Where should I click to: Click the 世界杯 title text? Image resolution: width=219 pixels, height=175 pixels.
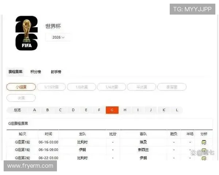tap(53, 26)
